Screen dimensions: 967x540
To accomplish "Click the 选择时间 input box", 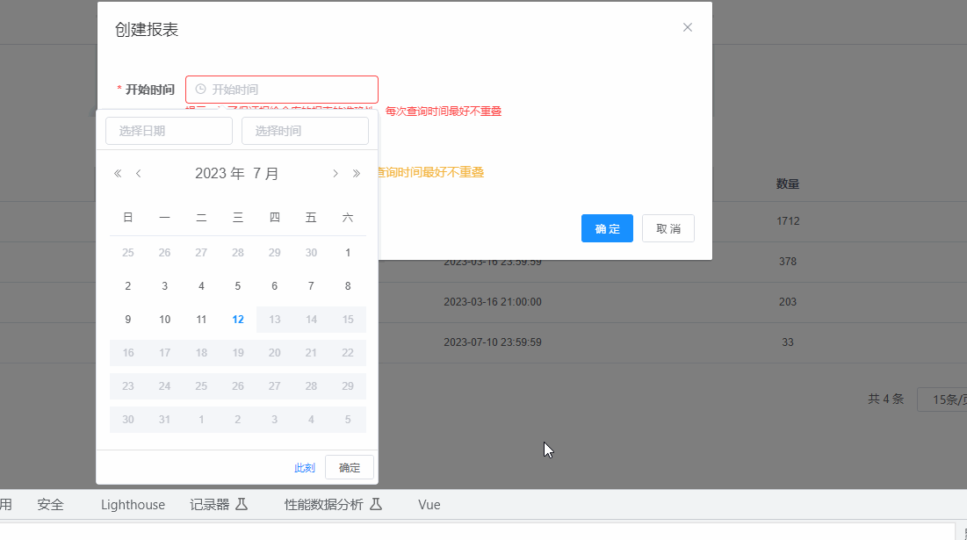I will click(306, 131).
